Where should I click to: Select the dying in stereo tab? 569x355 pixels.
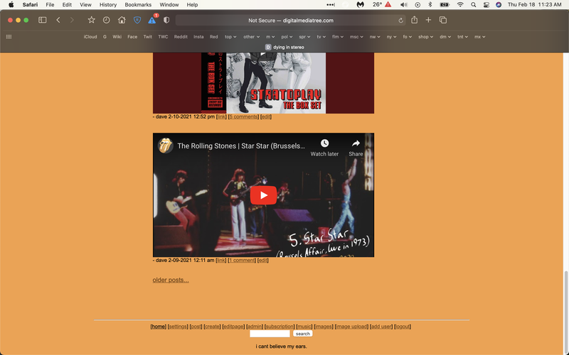coord(284,47)
